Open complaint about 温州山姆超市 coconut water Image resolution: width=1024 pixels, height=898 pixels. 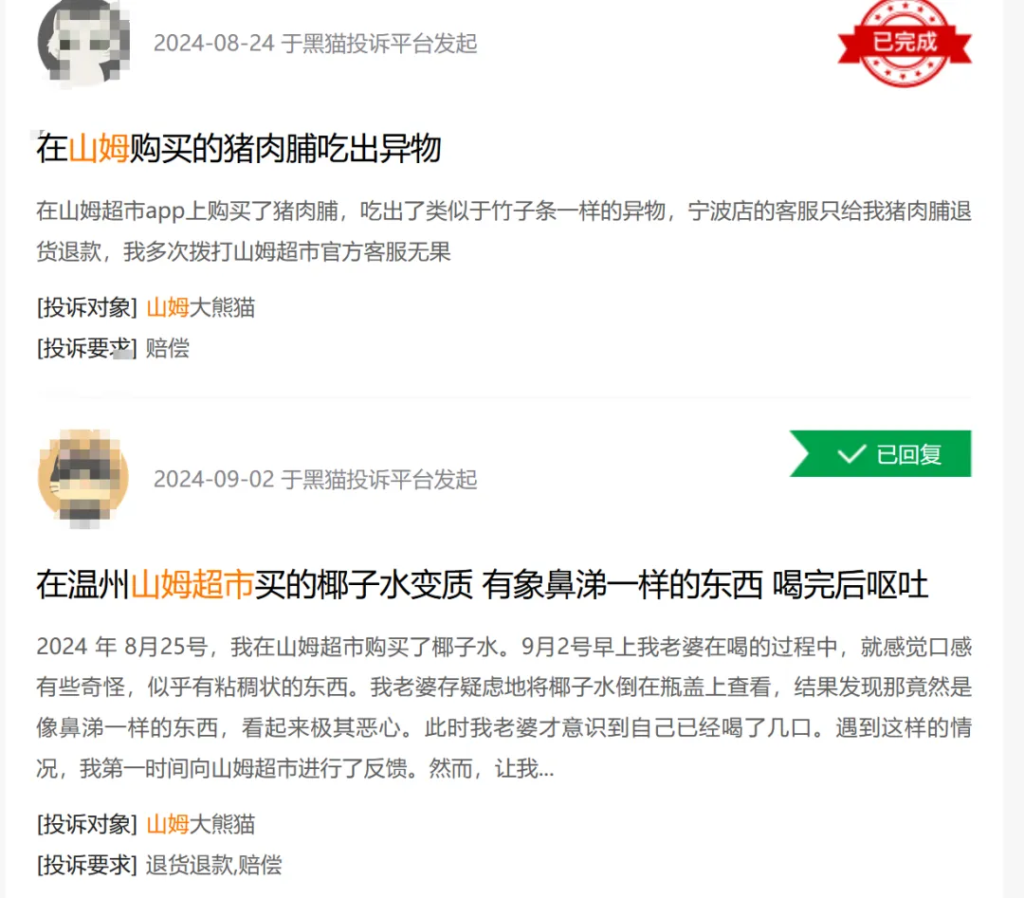(482, 584)
